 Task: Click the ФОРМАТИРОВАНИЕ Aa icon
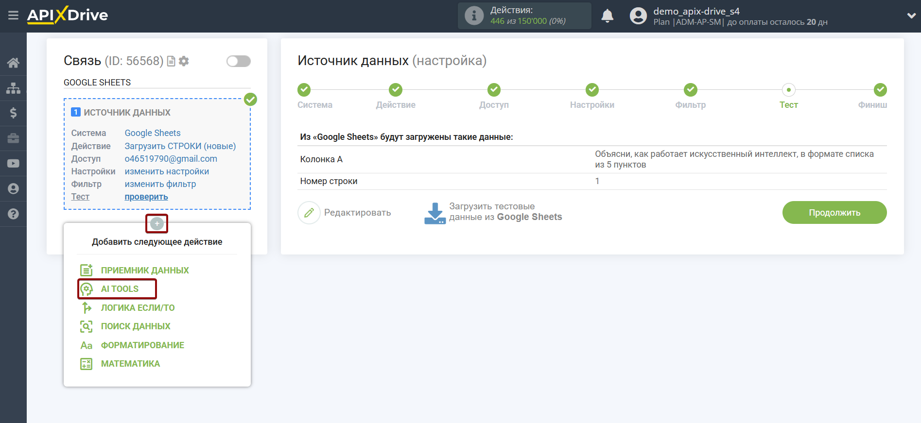click(x=87, y=345)
